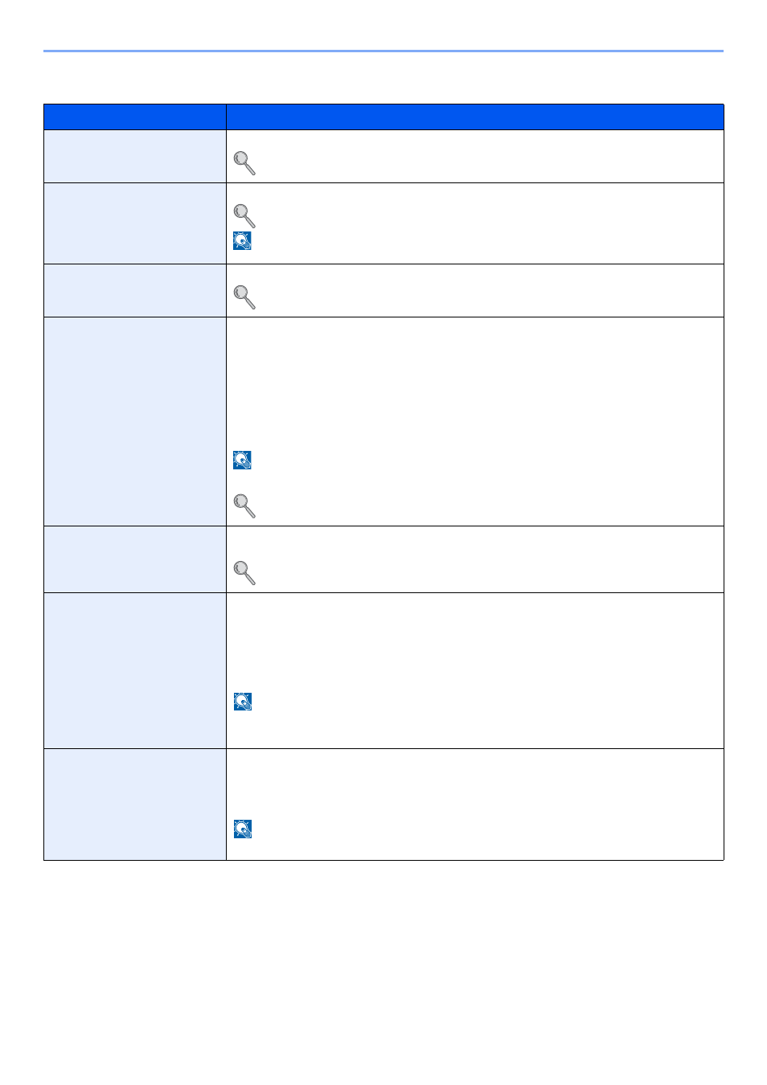Select the tall fourth row's light-blue left cell
Viewport: 767px width, 1085px height.
tap(135, 422)
